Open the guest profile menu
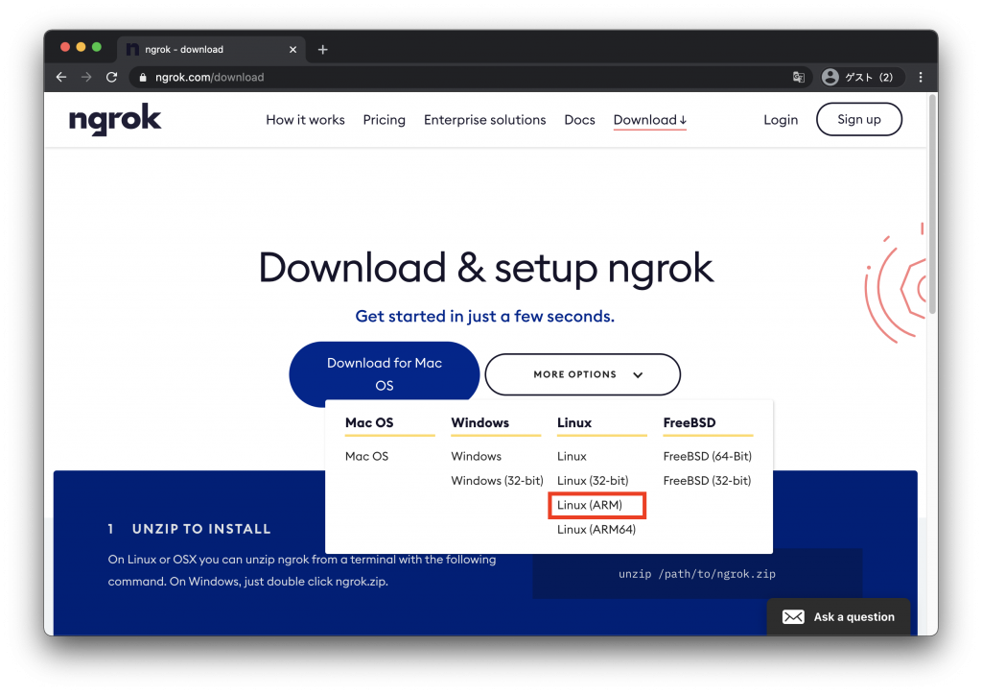The height and width of the screenshot is (694, 982). [x=862, y=77]
